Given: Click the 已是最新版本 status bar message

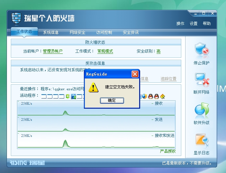Looking at the screenshot, I should 187,163.
